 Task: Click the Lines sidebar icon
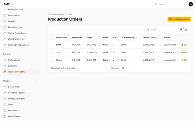tap(5, 105)
